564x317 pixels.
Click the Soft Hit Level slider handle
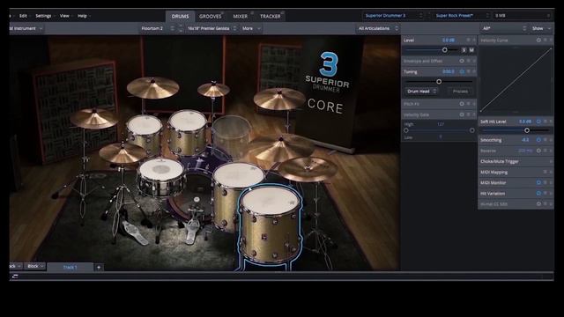pyautogui.click(x=527, y=130)
